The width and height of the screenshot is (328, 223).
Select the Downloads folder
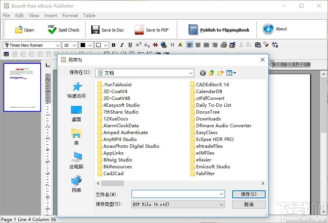pyautogui.click(x=208, y=119)
